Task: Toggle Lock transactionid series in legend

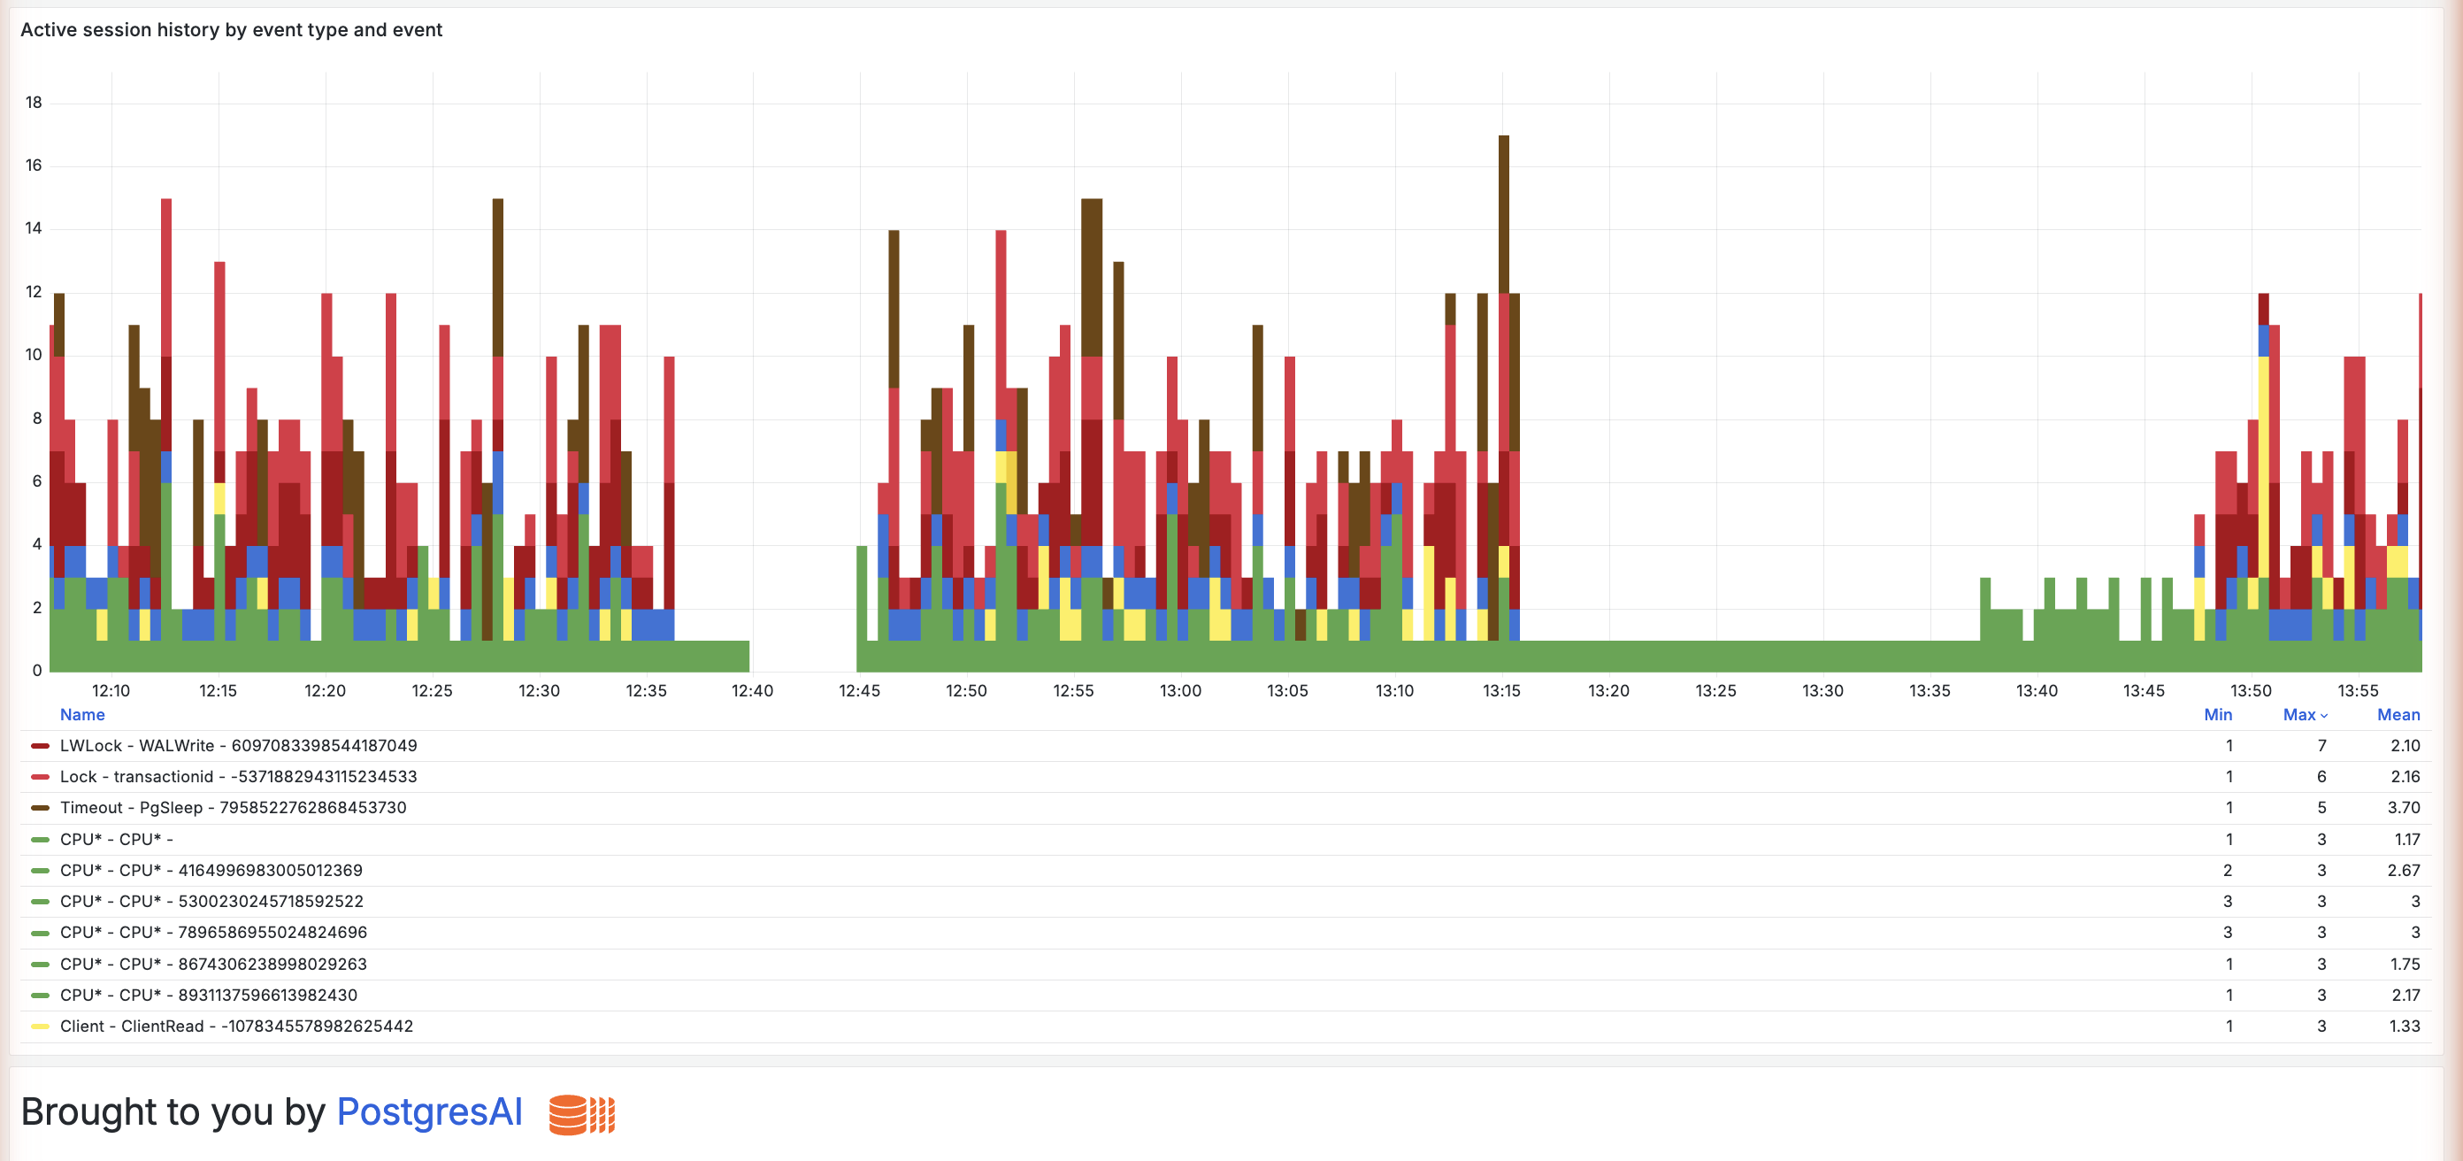Action: (238, 777)
